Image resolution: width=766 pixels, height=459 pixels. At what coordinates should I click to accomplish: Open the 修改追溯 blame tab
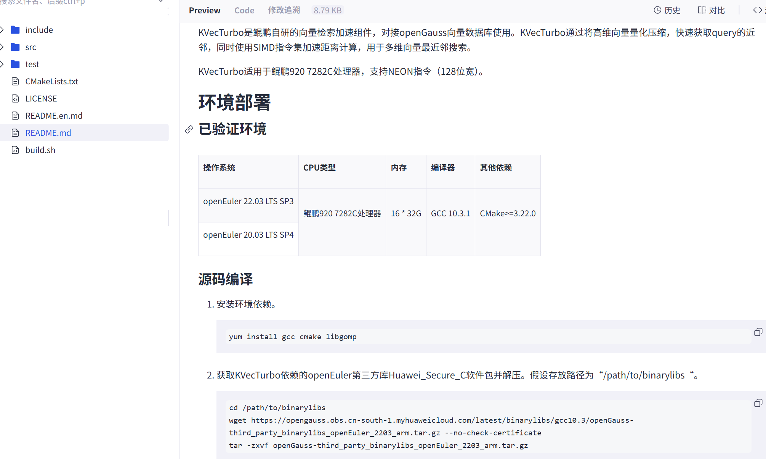(284, 10)
